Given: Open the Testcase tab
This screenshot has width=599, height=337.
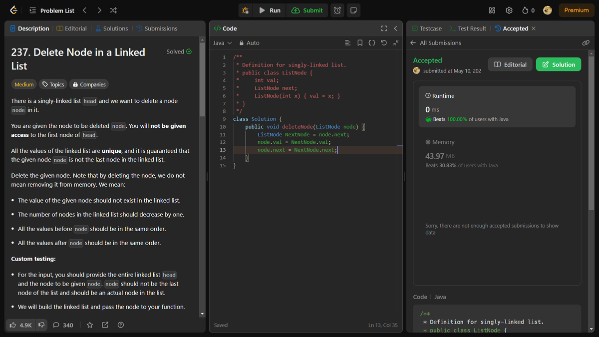Looking at the screenshot, I should point(427,28).
